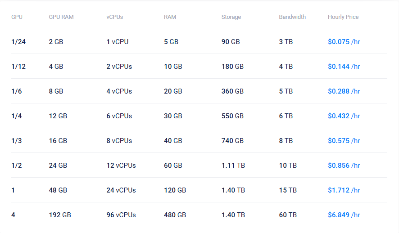This screenshot has height=233, width=399.
Task: Click the $0.575 /hr price
Action: (x=344, y=140)
